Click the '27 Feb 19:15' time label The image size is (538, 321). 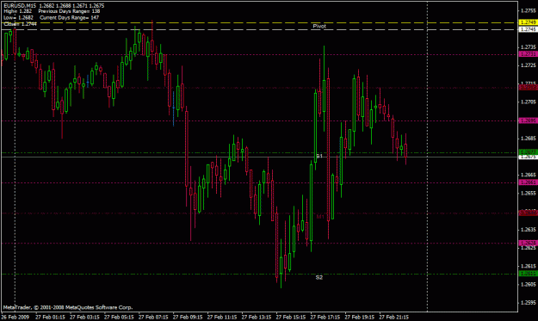[x=360, y=318]
